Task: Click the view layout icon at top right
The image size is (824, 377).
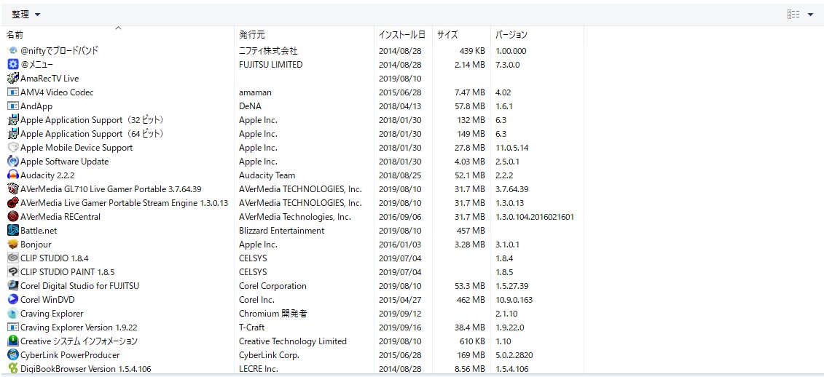Action: pos(793,14)
